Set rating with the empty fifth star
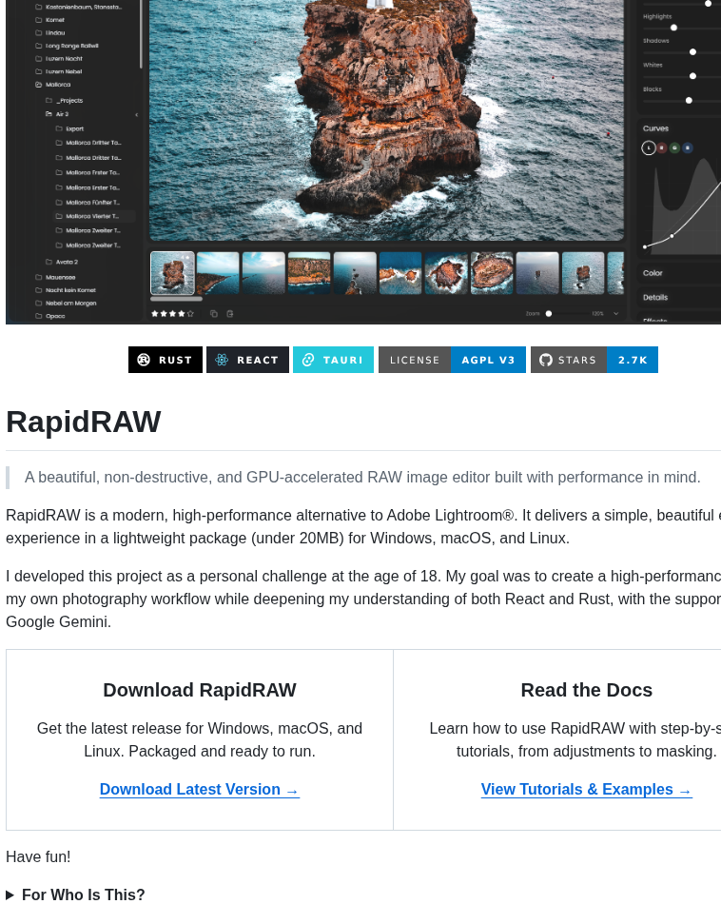 [191, 314]
